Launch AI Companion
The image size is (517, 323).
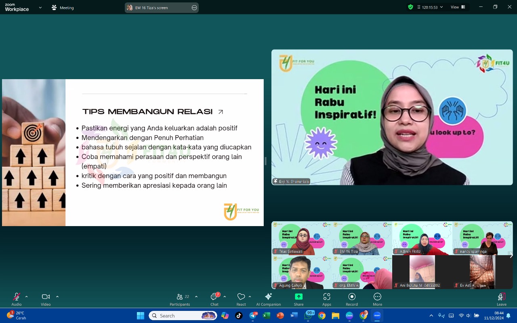(x=268, y=299)
